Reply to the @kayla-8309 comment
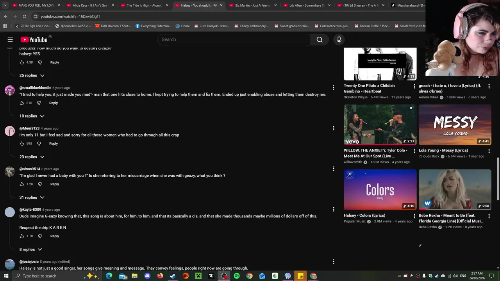The height and width of the screenshot is (281, 500). tap(54, 236)
